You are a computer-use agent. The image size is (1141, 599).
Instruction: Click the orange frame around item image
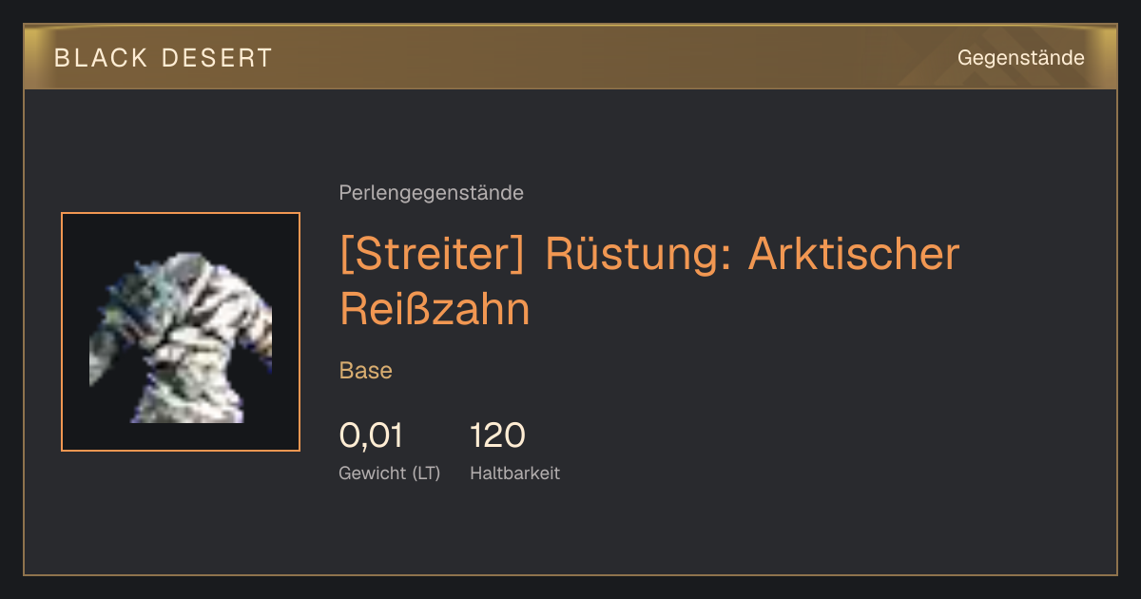tap(181, 213)
